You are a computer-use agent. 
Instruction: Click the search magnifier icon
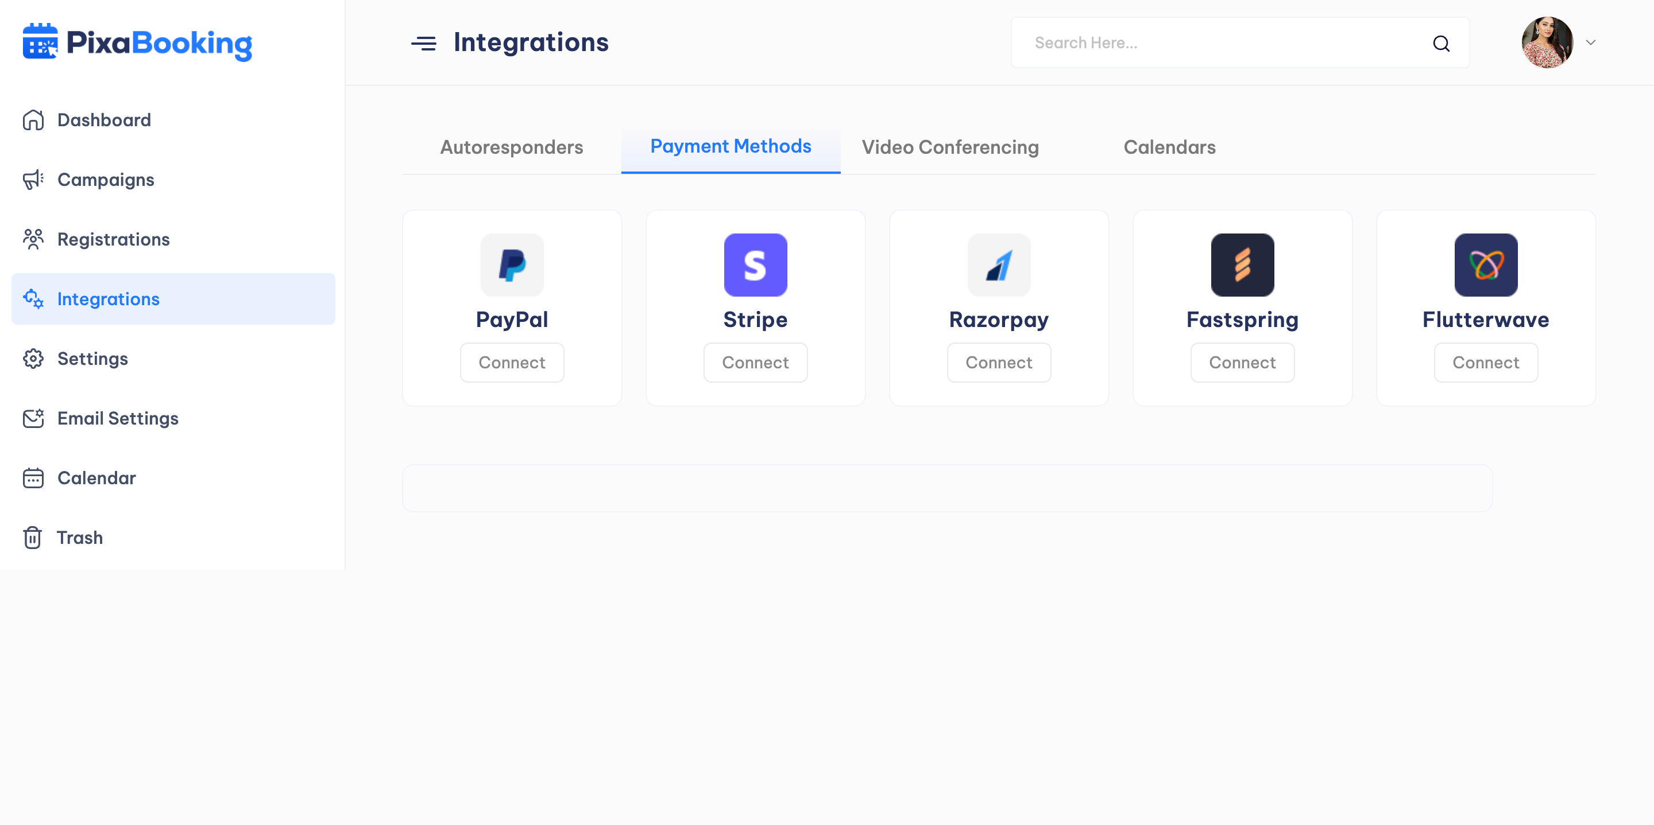(1442, 43)
